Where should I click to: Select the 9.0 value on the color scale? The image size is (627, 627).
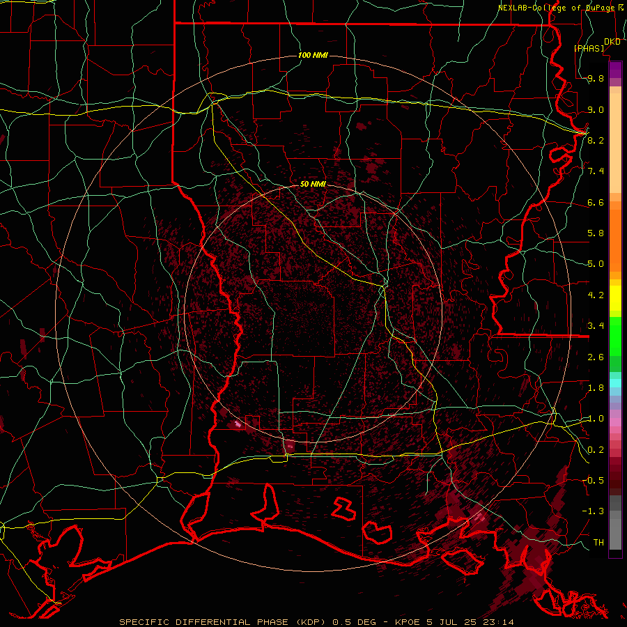click(596, 109)
